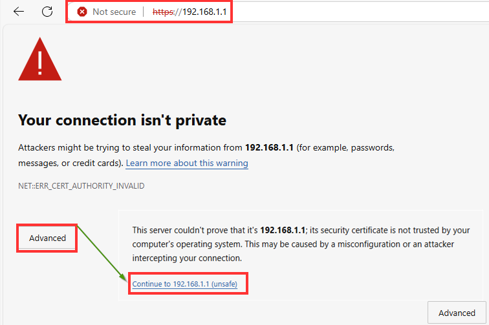Screen dimensions: 489x325
Task: Click the crossed-out https in the URL
Action: coord(166,12)
